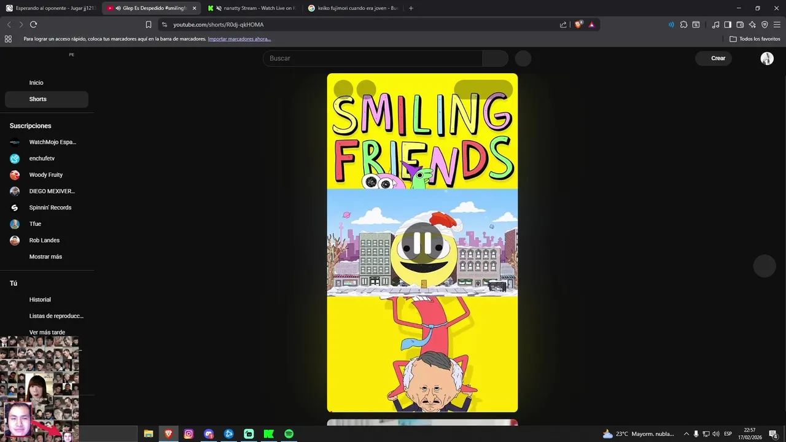Open Spotify from the taskbar

(x=289, y=434)
